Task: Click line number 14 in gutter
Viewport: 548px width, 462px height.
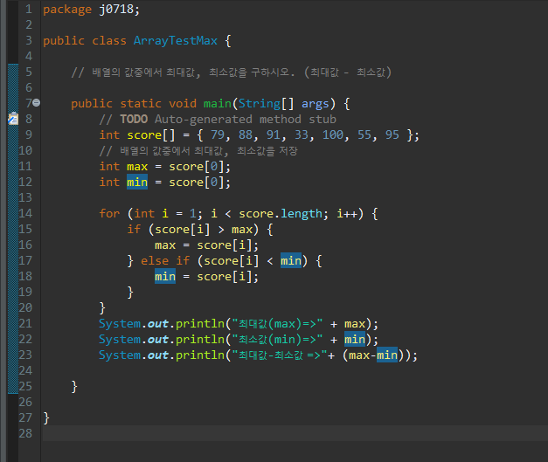Action: pyautogui.click(x=25, y=213)
